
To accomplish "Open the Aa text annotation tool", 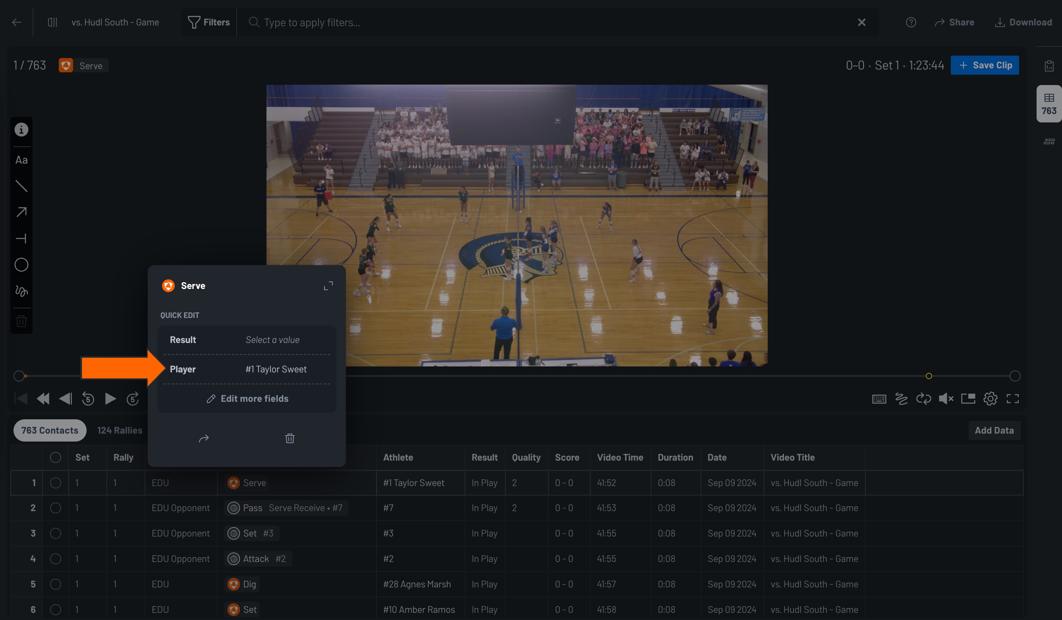I will (21, 160).
